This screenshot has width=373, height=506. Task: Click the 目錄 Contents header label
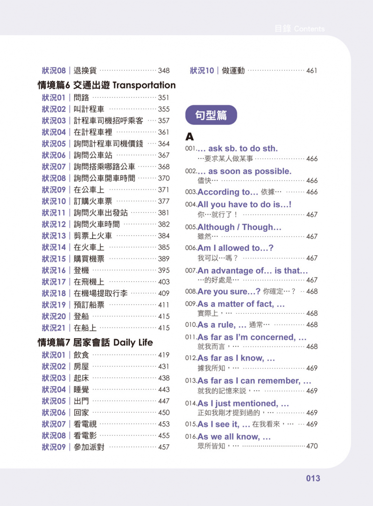pyautogui.click(x=299, y=29)
